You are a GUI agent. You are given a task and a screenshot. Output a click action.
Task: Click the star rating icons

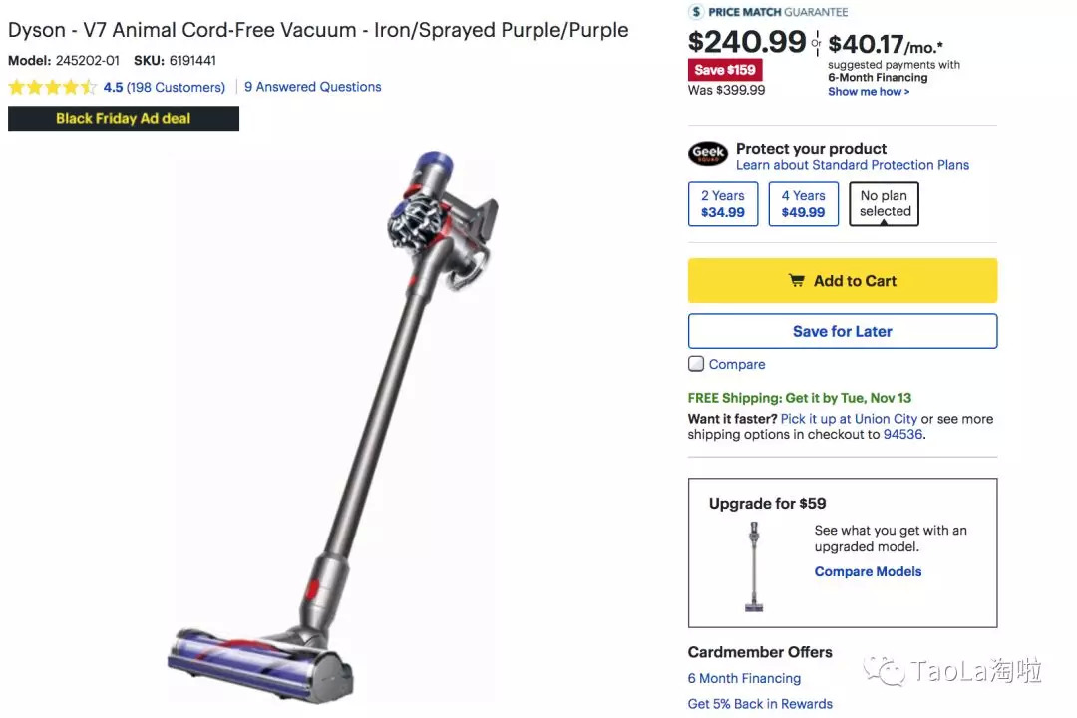(52, 88)
